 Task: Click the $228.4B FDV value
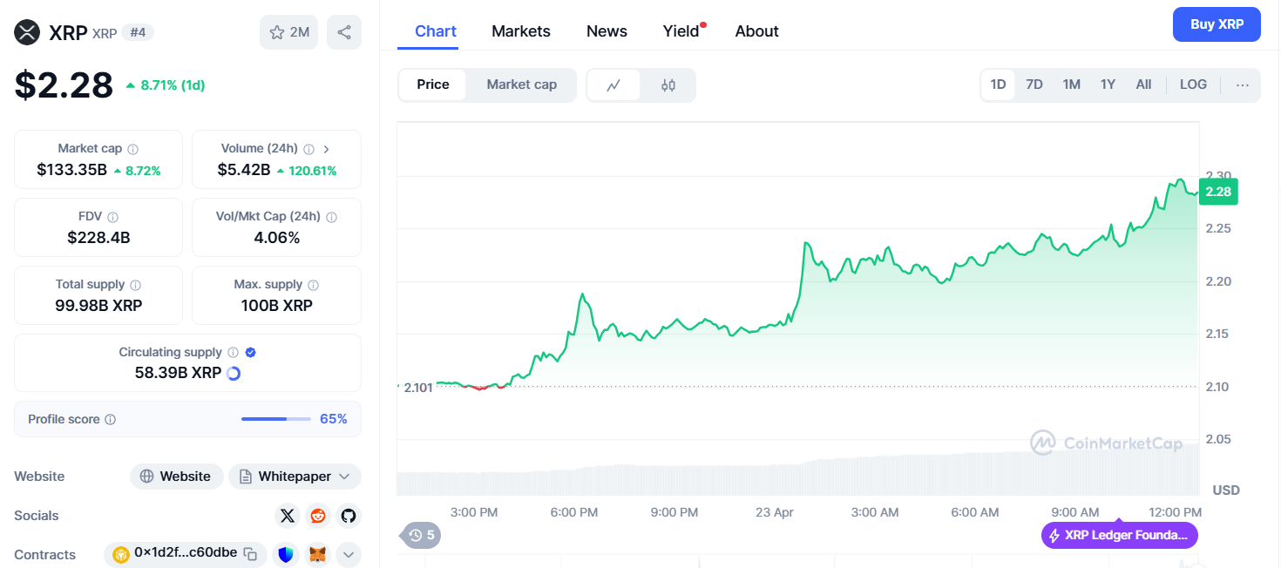click(x=98, y=238)
